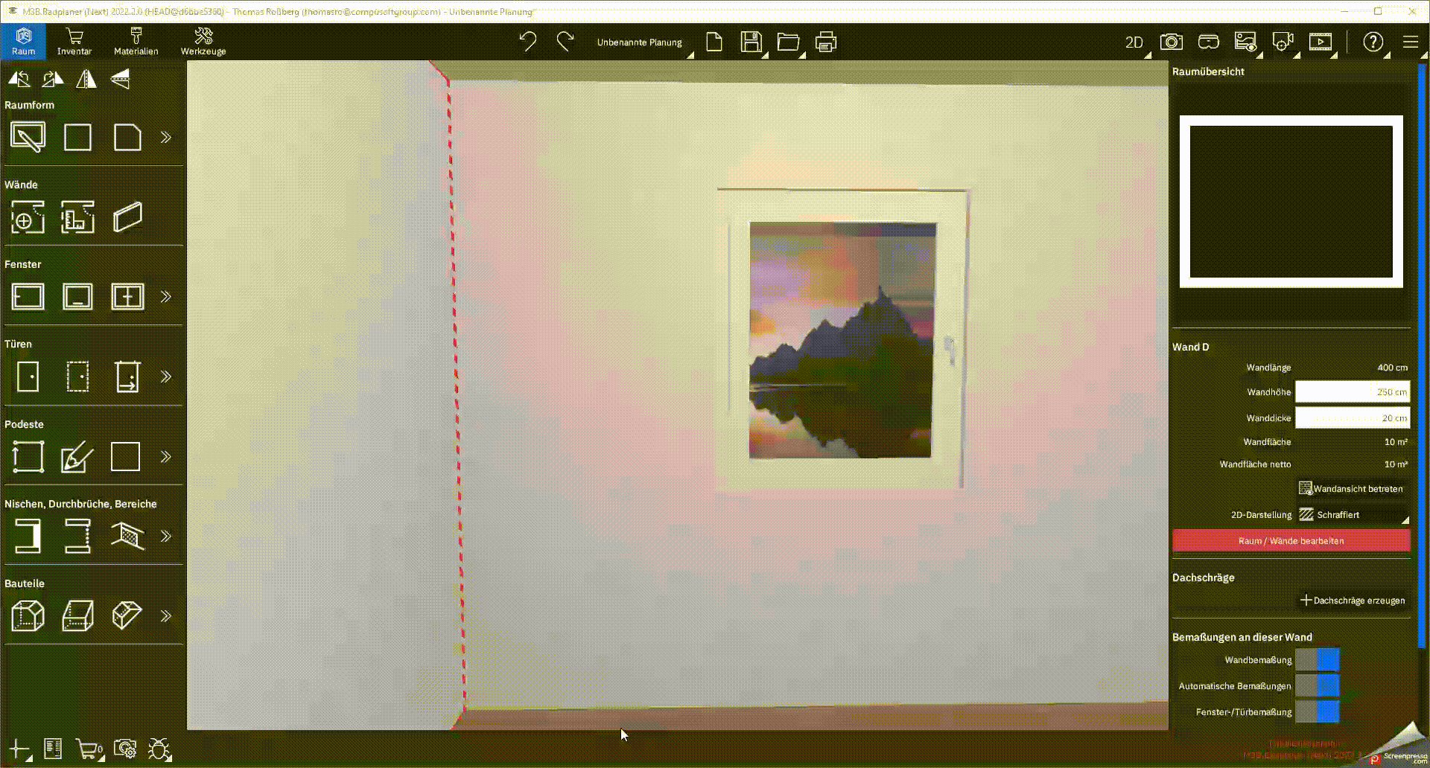Viewport: 1430px width, 768px height.
Task: Insert the sliding door type
Action: click(127, 377)
